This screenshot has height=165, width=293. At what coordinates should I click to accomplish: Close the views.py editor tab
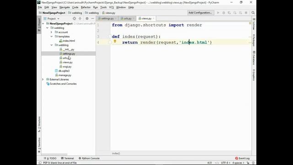(x=153, y=18)
